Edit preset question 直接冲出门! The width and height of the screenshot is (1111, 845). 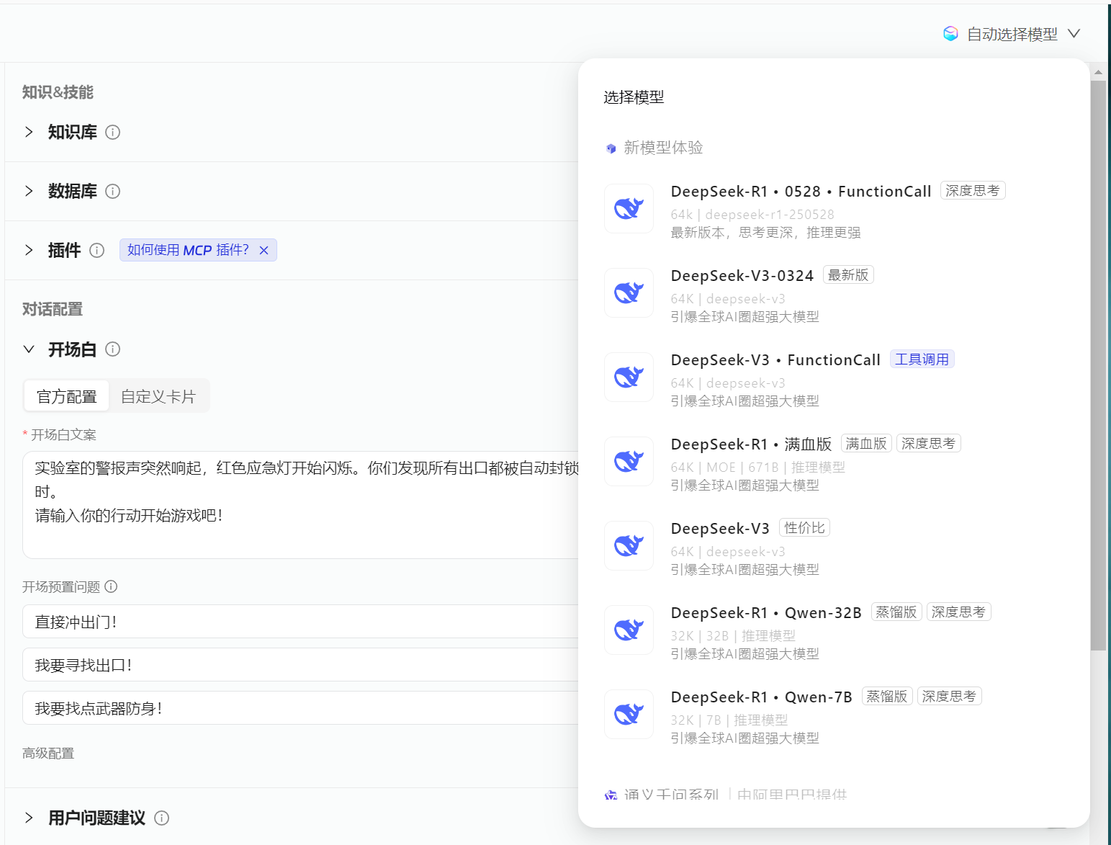tap(301, 622)
